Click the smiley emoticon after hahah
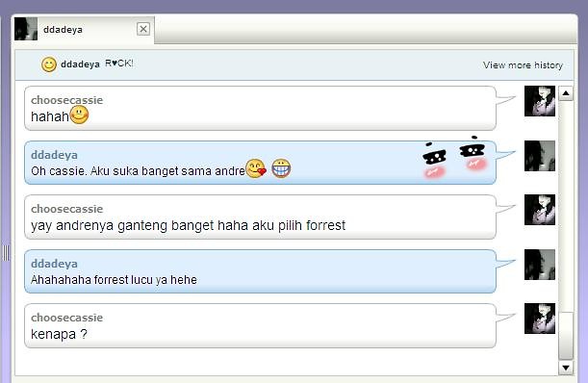This screenshot has height=383, width=588. click(x=79, y=115)
